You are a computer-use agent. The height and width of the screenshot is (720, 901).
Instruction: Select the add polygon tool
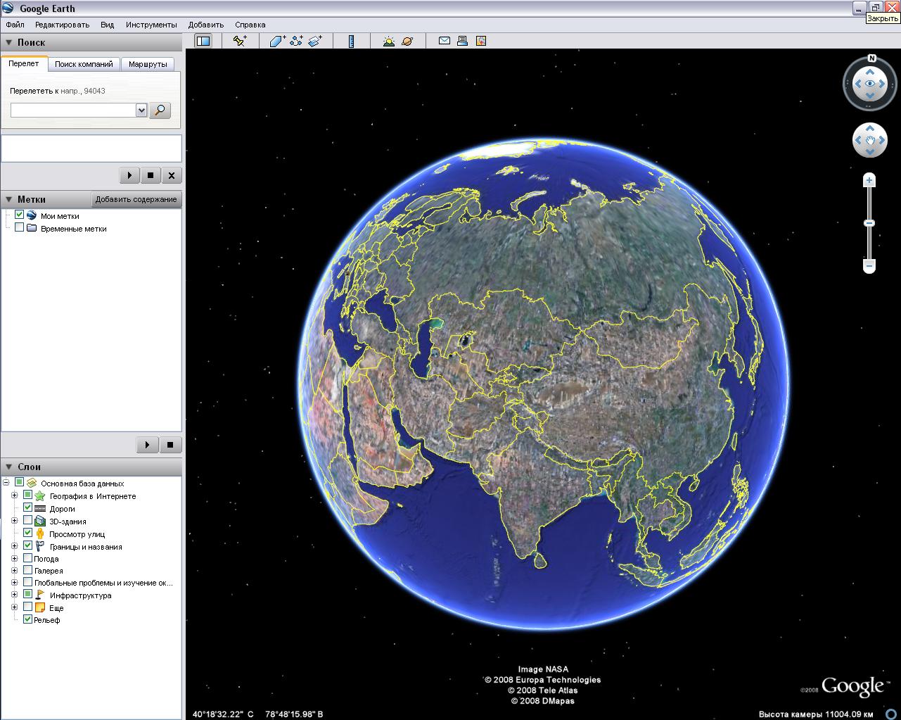278,41
